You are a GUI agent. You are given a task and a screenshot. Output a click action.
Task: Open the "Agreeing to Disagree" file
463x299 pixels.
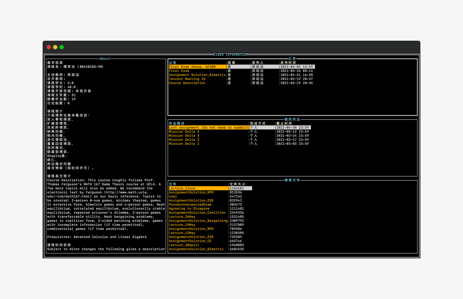tap(189, 209)
